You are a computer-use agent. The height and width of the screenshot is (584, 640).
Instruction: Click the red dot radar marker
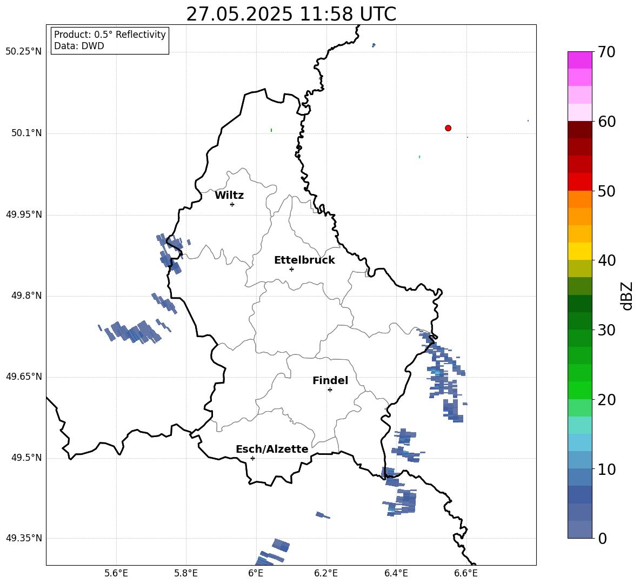(x=448, y=128)
